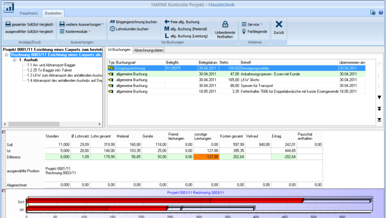
Task: Select tree item 1.1 An- und Abtransport Bagger
Action: tap(51, 65)
